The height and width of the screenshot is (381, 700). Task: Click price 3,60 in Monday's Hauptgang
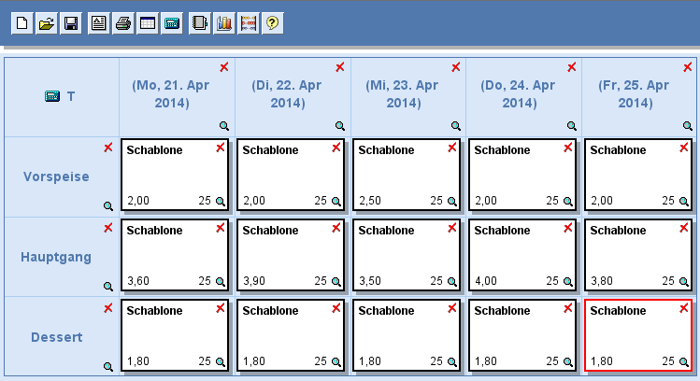click(138, 281)
